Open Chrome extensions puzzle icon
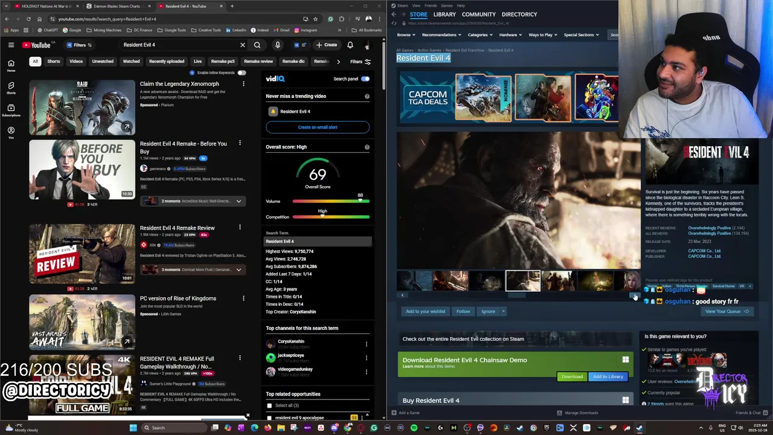Screen dimensions: 773x435 coord(342,19)
